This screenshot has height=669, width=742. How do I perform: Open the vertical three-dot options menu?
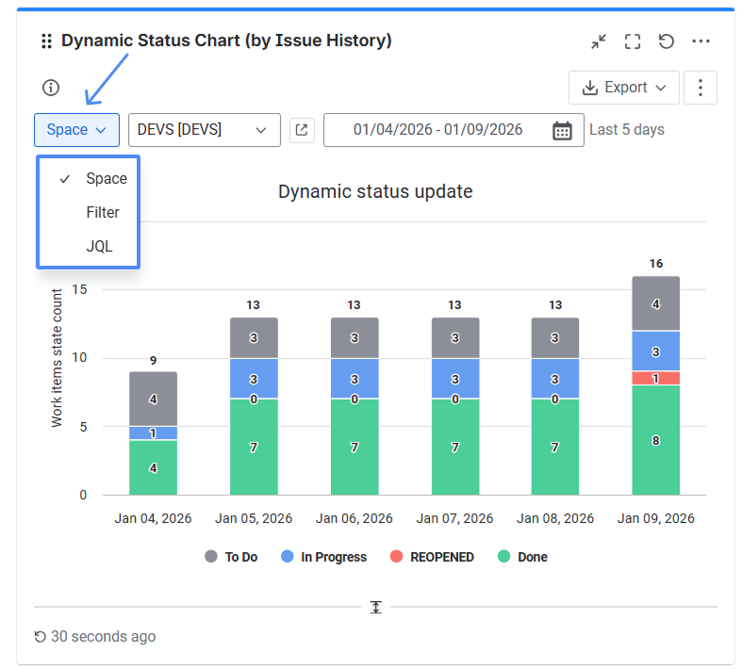[700, 88]
